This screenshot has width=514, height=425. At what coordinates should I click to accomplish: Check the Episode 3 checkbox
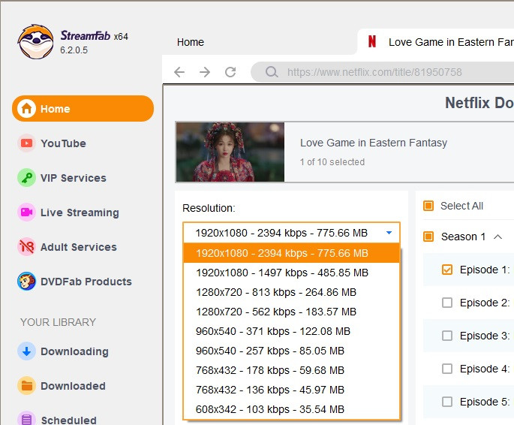(x=447, y=336)
